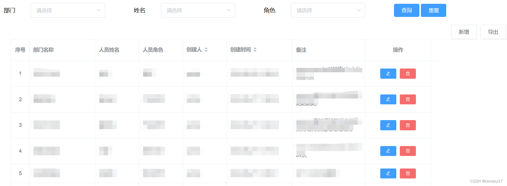Sort by 创建人 column arrows
507x186 pixels.
click(206, 50)
